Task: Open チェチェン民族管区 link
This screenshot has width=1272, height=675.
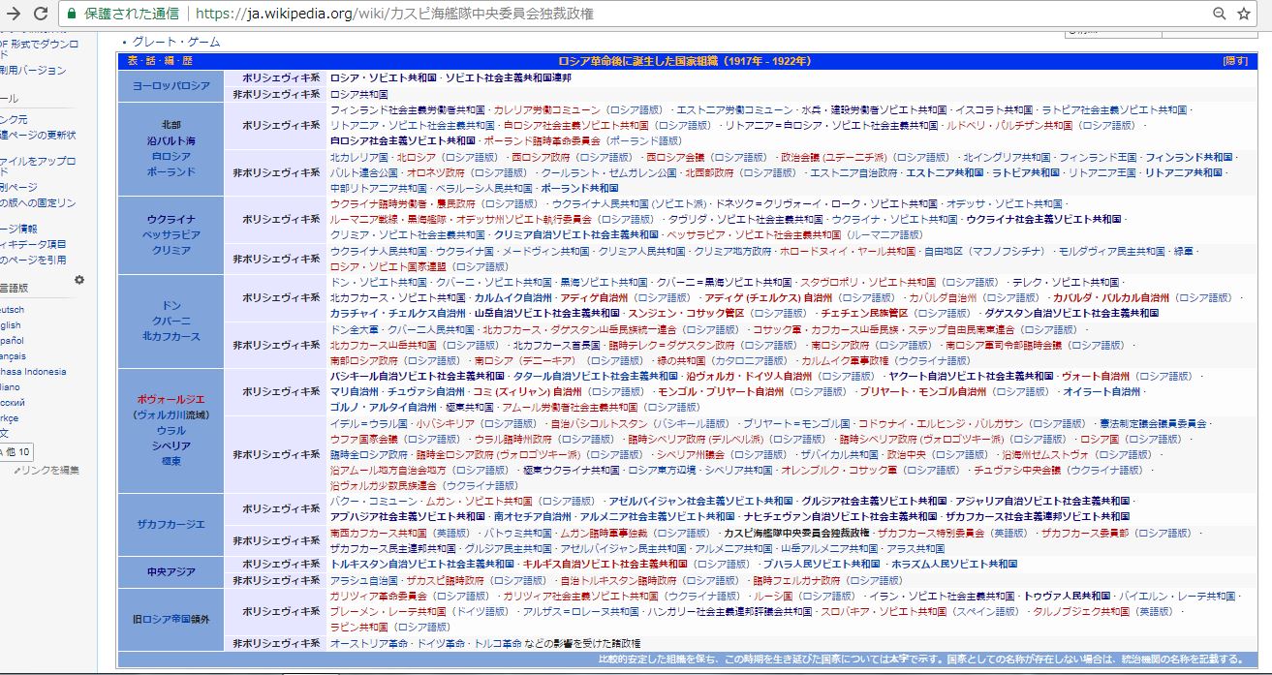Action: click(x=867, y=313)
